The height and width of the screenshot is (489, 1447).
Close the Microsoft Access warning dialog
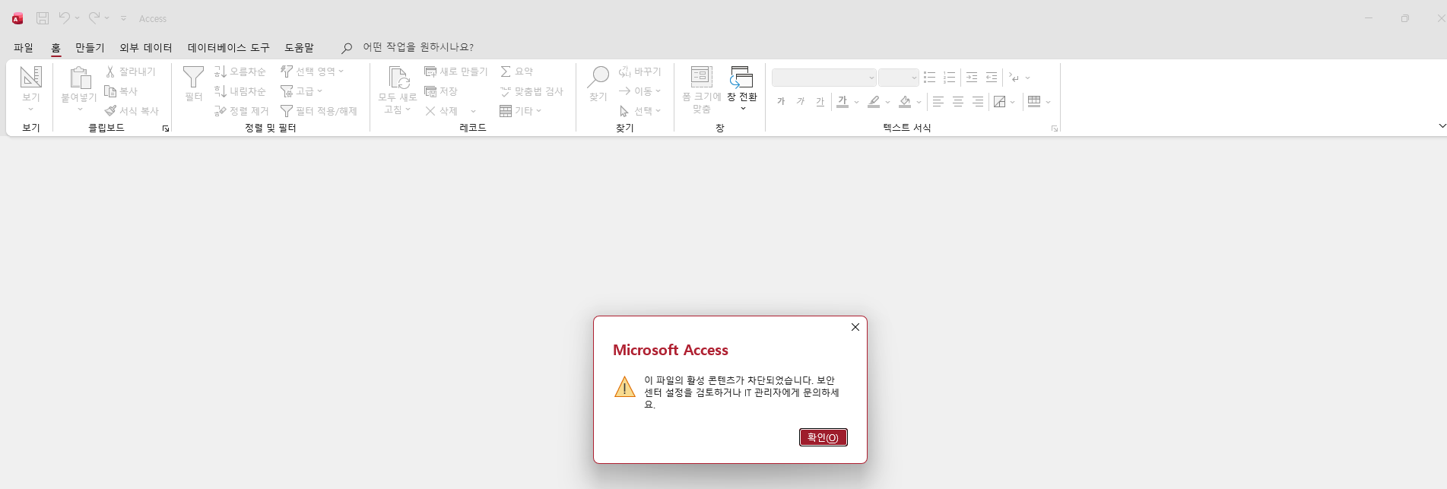855,327
